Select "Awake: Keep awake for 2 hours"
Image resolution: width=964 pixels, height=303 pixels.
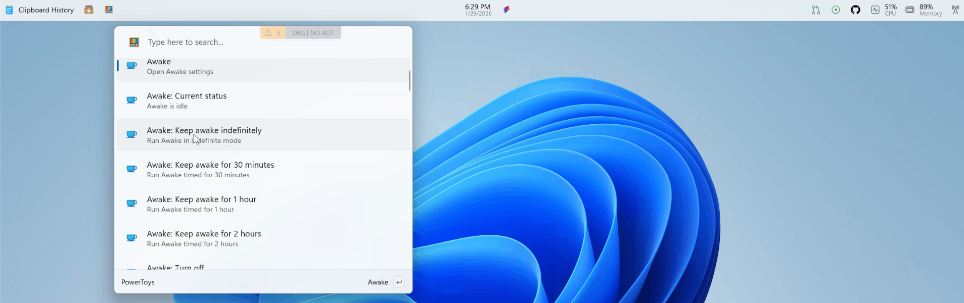point(263,238)
